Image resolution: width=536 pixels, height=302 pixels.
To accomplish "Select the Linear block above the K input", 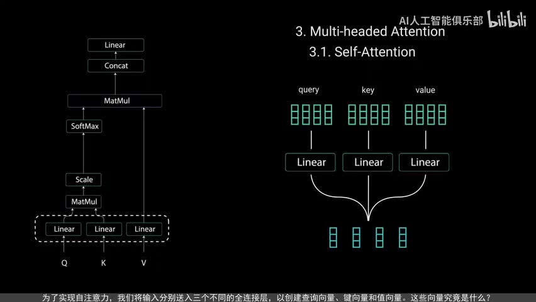I will (x=104, y=229).
